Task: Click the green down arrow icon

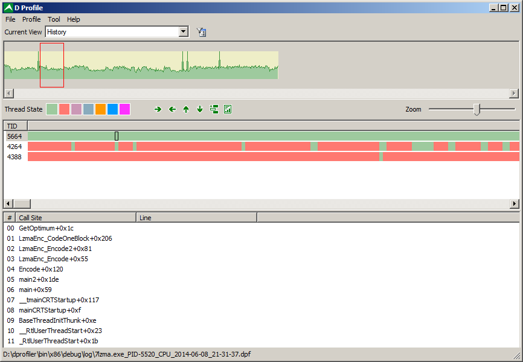Action: click(x=200, y=109)
